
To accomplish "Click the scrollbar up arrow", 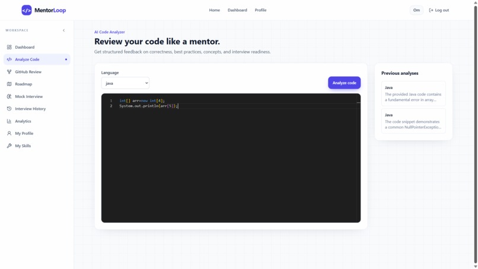I will coord(475,2).
